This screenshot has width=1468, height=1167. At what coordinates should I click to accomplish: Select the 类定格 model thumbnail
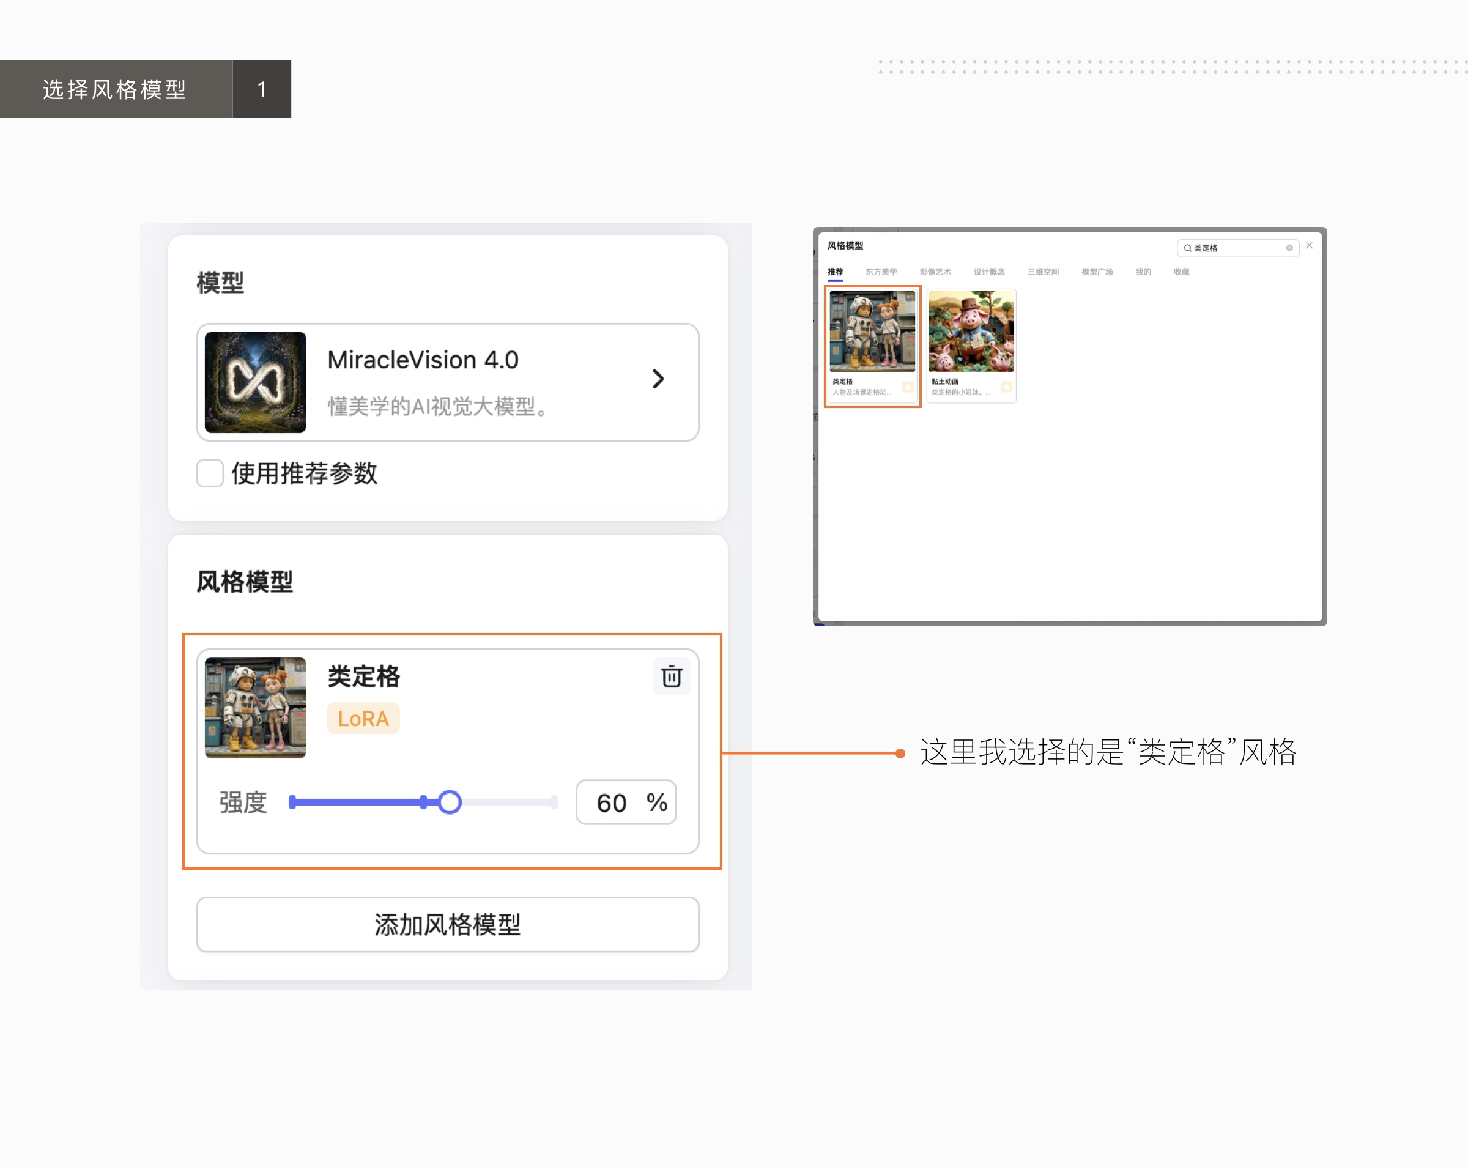tap(873, 331)
